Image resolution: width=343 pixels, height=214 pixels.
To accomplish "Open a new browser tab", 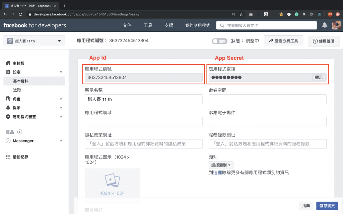I will (x=64, y=6).
